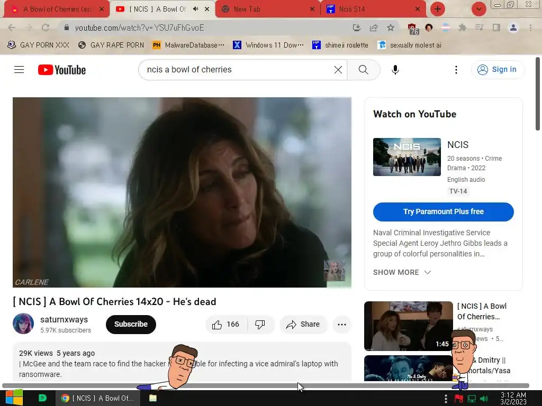Mute the tab via speaker icon
Viewport: 542px width, 406px height.
tap(196, 9)
